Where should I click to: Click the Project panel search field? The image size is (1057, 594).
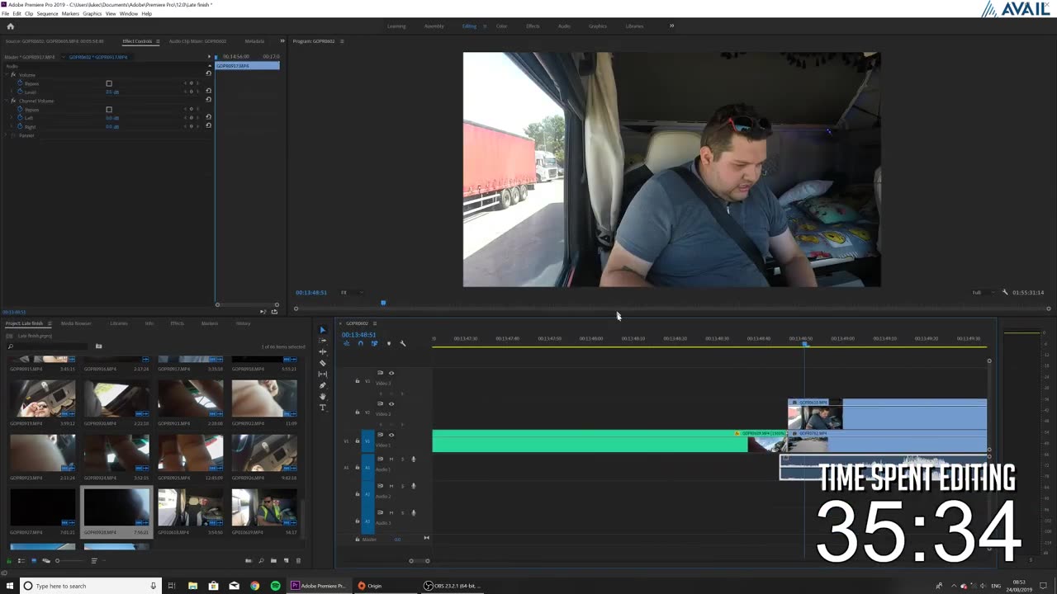coord(45,346)
